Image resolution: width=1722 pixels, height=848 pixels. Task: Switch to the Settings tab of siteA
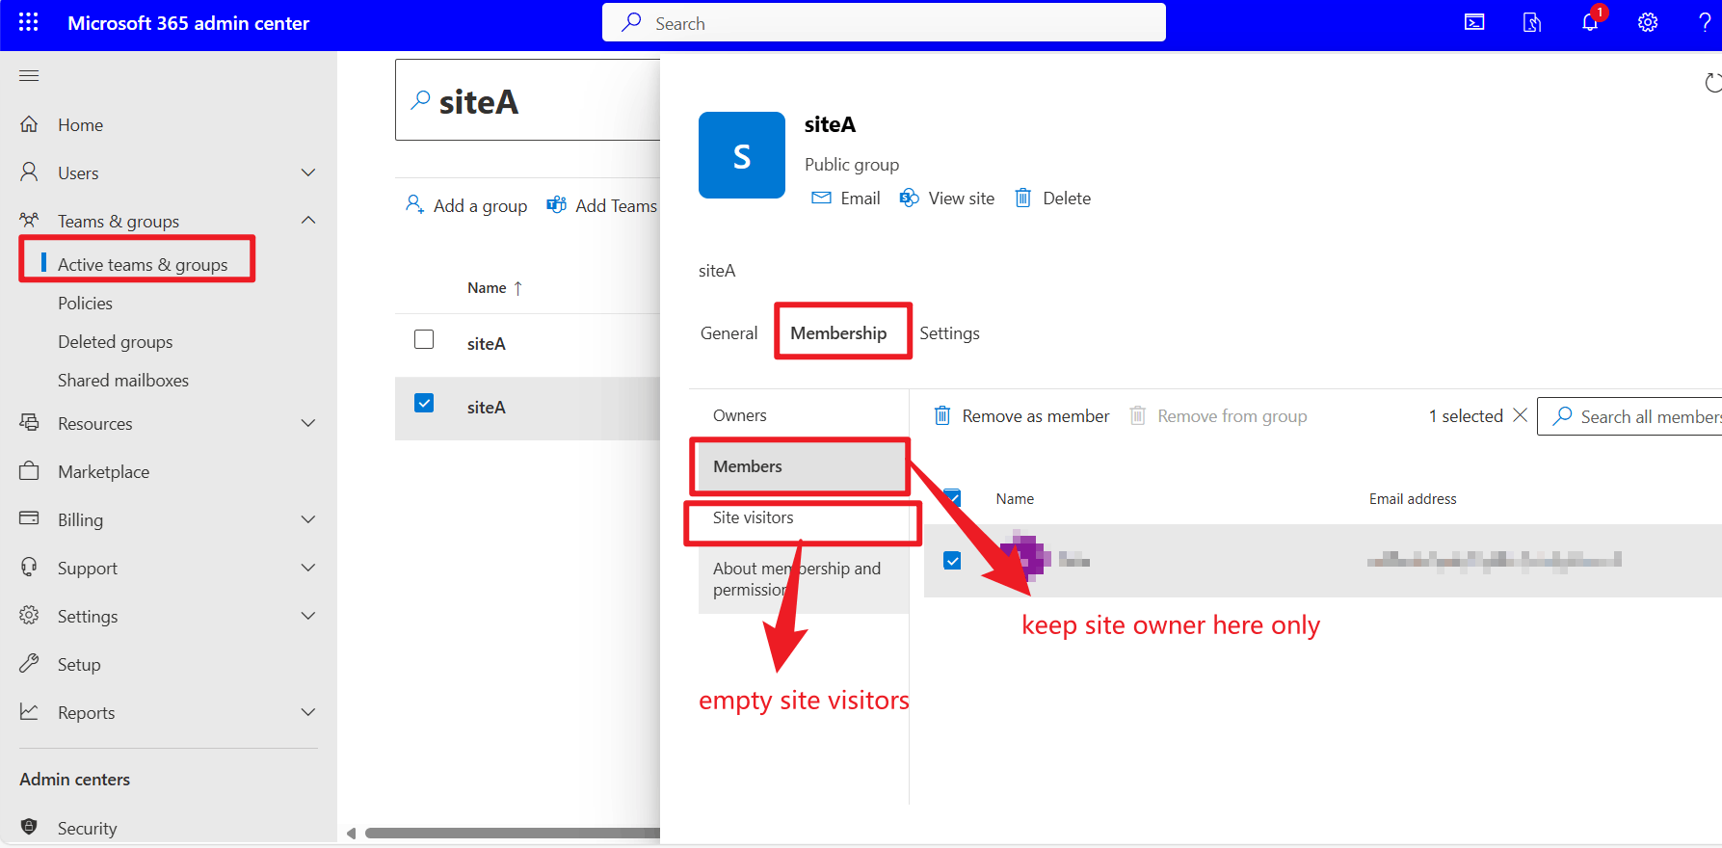point(949,332)
